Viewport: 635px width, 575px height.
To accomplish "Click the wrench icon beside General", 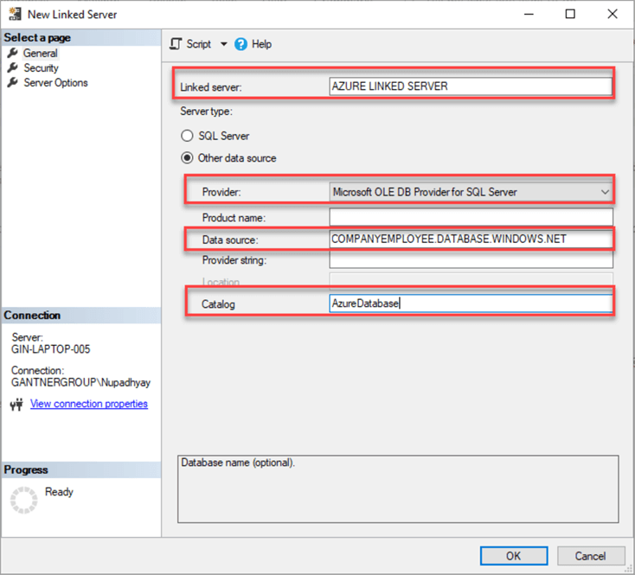I will [x=13, y=53].
